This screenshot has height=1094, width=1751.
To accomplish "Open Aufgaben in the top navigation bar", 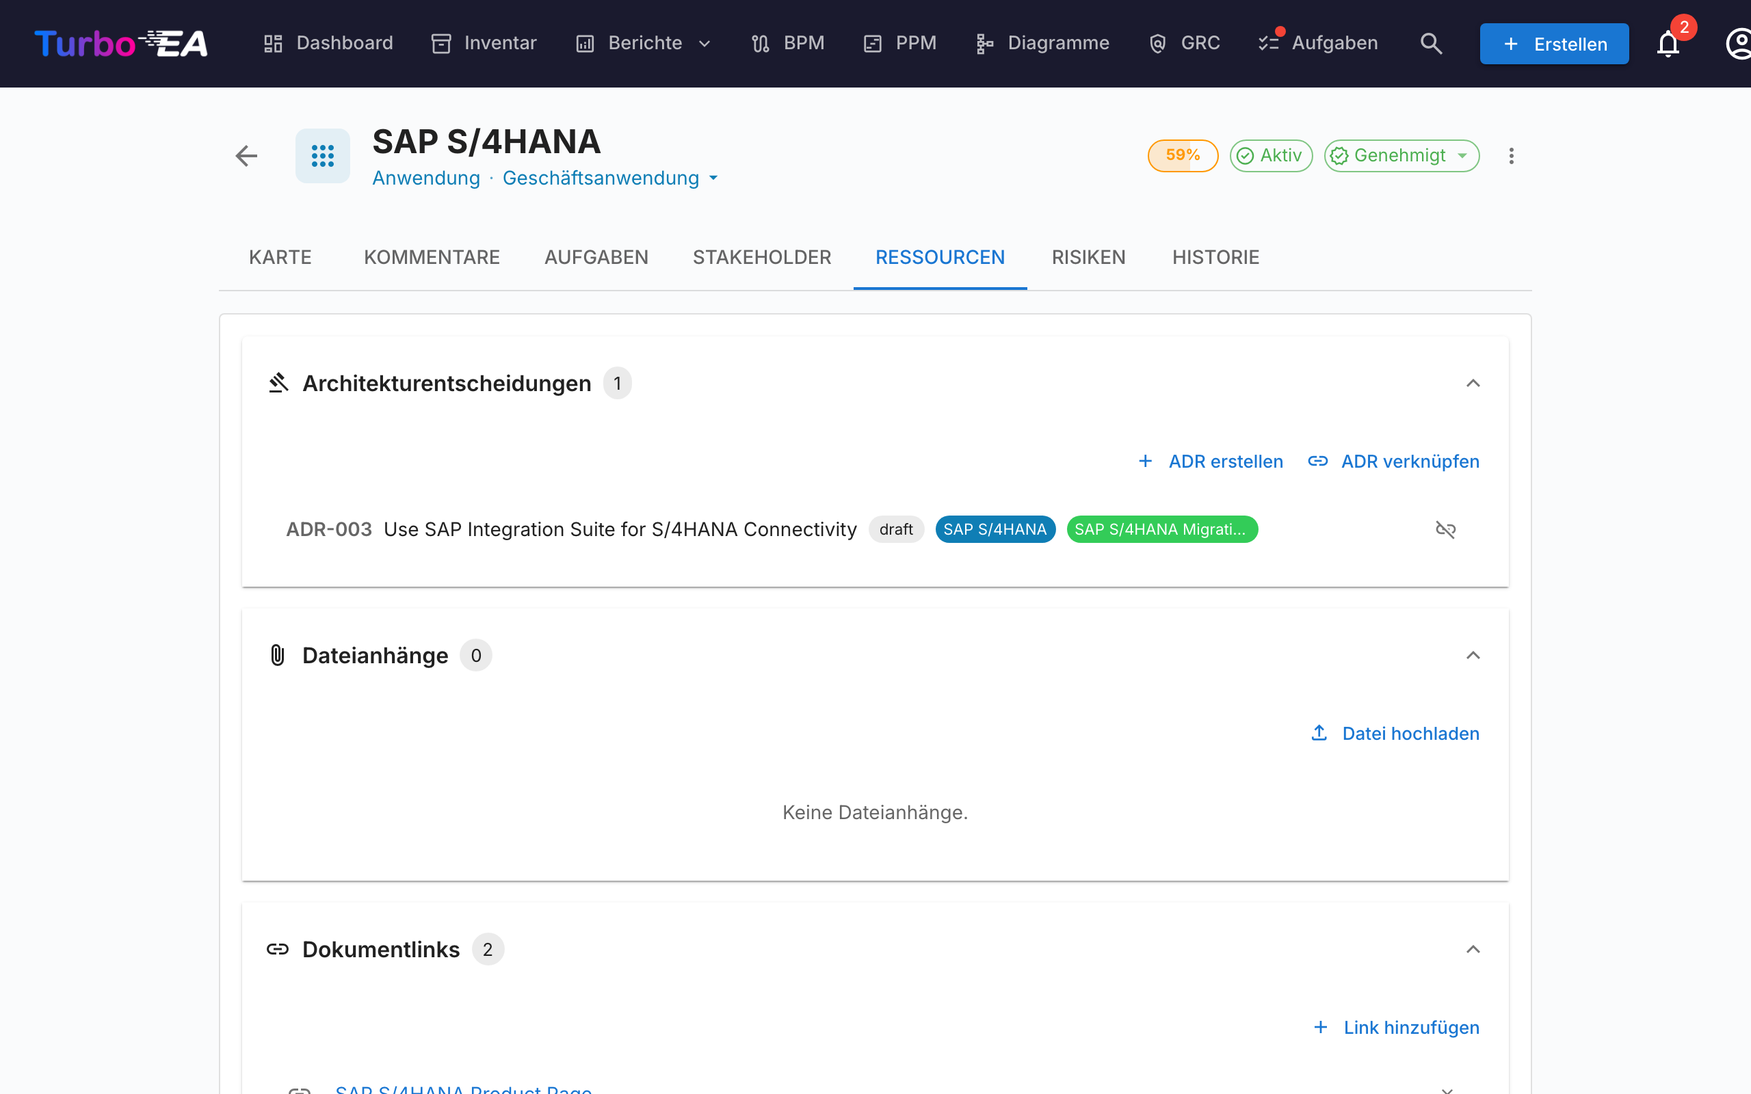I will point(1318,43).
